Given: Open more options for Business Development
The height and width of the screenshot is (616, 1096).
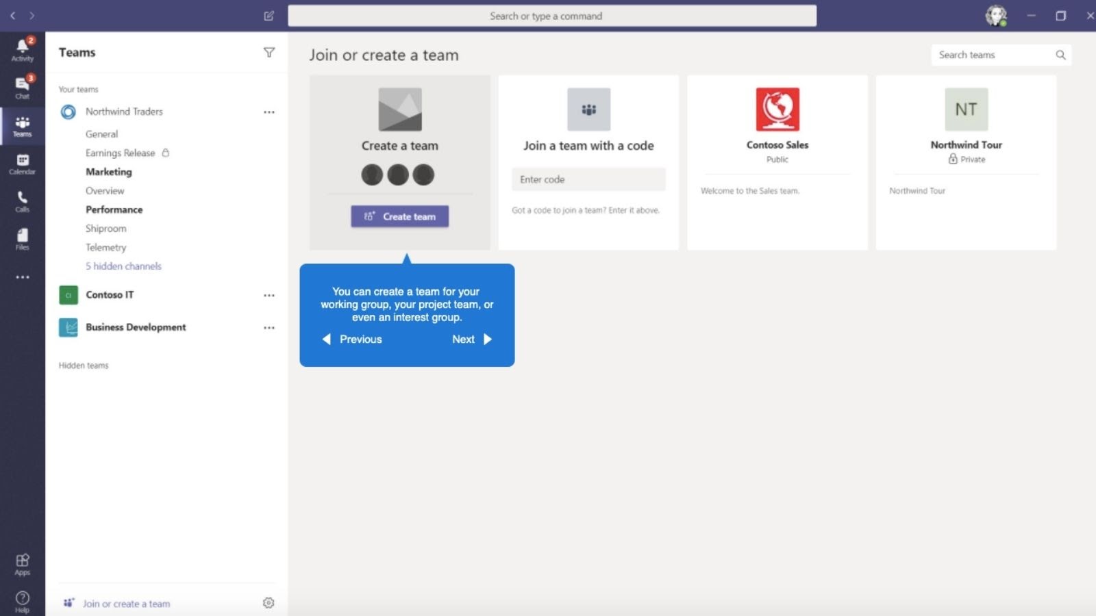Looking at the screenshot, I should pyautogui.click(x=269, y=328).
